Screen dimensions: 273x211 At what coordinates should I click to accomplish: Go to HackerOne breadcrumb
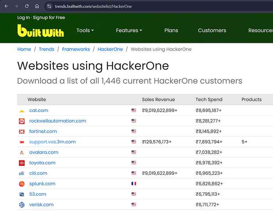[x=110, y=49]
